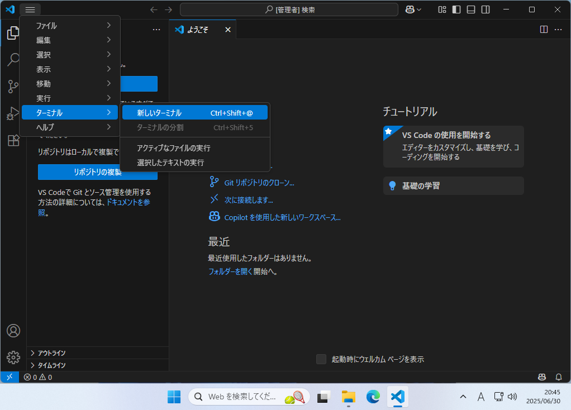Open the Search view in activity bar
This screenshot has width=571, height=410.
[13, 60]
